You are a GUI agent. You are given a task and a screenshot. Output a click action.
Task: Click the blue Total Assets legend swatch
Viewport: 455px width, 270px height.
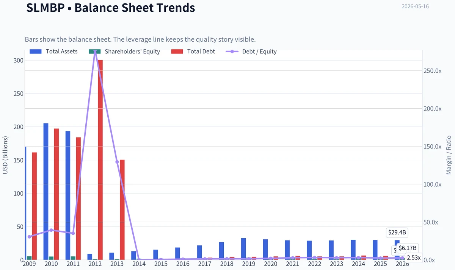click(35, 52)
